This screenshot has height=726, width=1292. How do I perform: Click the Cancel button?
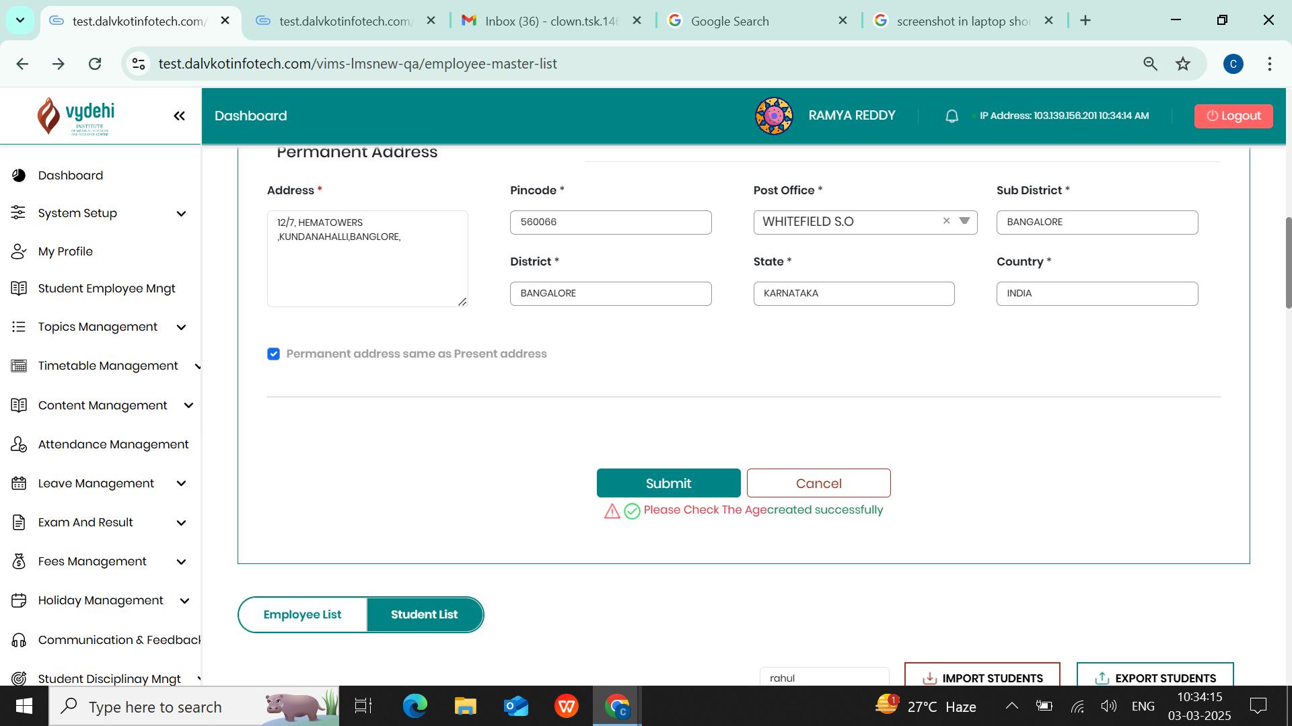(818, 483)
